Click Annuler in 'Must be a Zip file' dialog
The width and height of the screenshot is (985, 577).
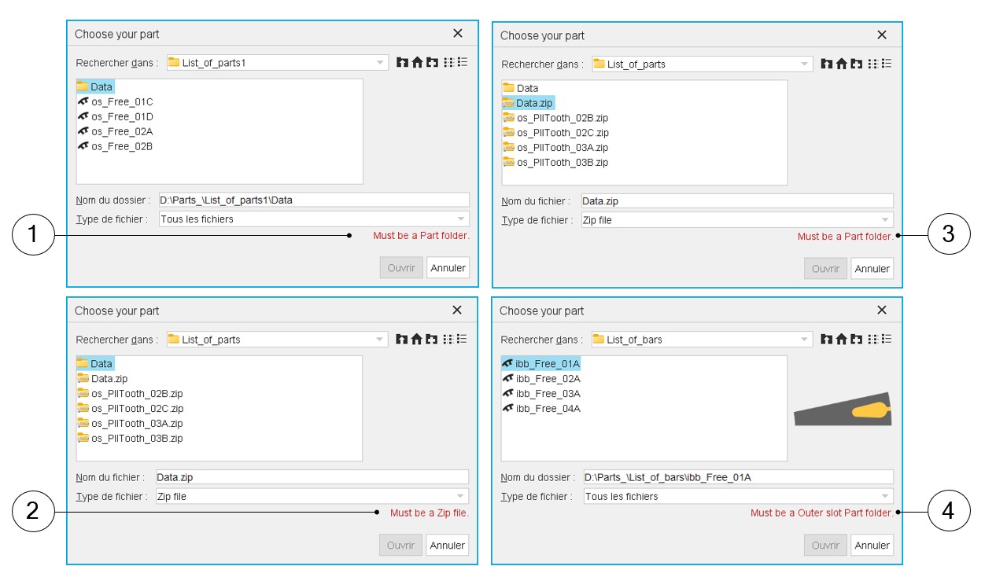click(x=448, y=545)
